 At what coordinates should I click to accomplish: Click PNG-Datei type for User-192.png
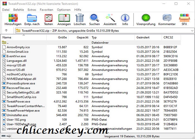[x=99, y=120]
